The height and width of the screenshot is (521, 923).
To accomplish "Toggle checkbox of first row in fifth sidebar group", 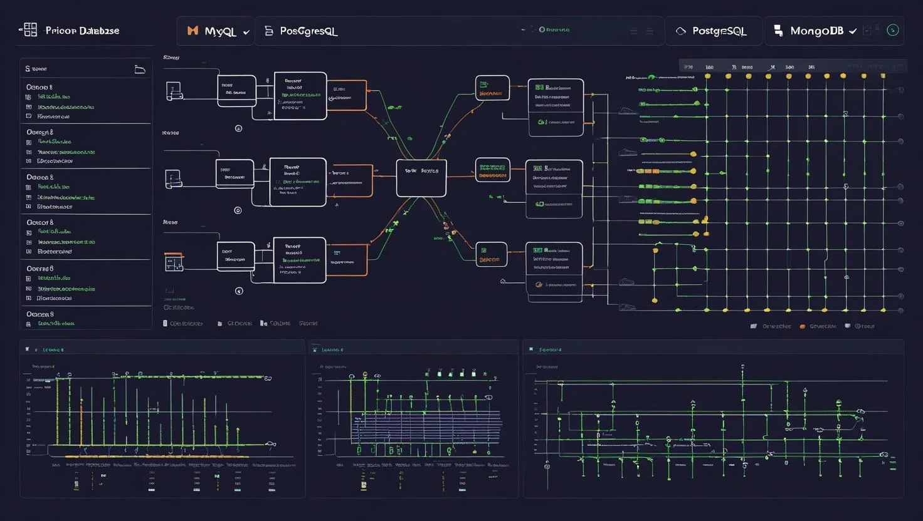I will pyautogui.click(x=29, y=279).
